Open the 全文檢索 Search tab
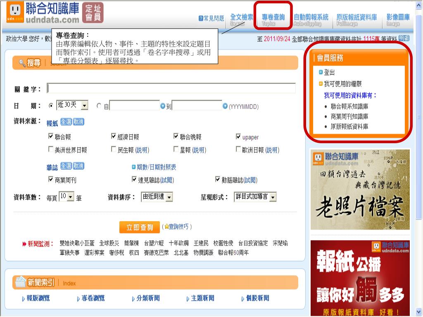 241,20
